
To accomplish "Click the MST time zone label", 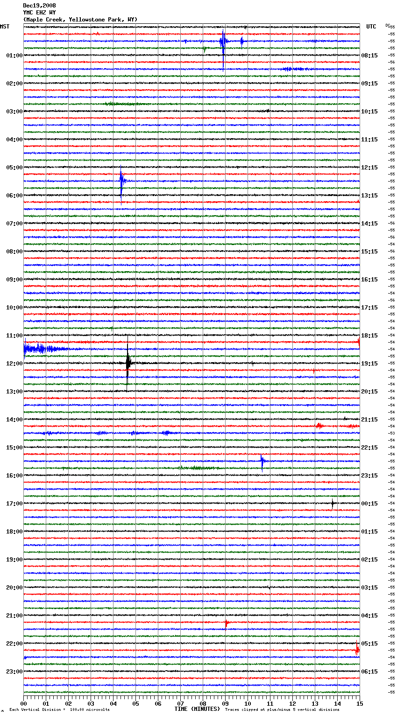I will (5, 27).
